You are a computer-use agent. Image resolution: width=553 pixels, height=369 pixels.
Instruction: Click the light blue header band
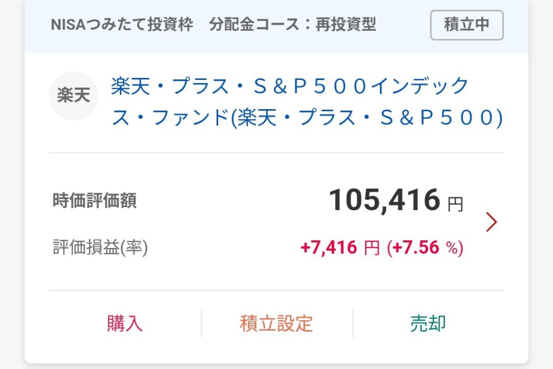click(x=276, y=26)
